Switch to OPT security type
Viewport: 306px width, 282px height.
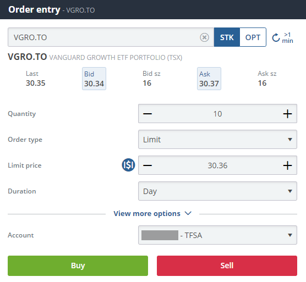click(253, 37)
